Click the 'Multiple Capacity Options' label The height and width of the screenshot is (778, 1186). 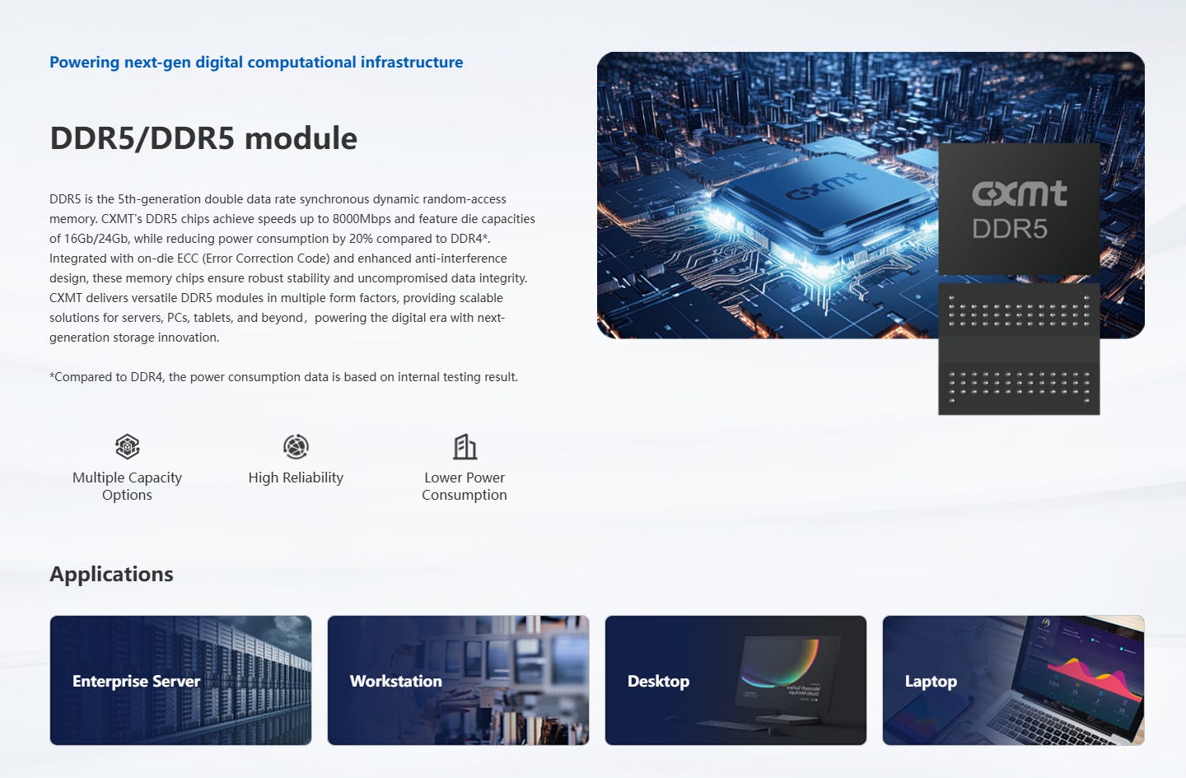coord(127,486)
